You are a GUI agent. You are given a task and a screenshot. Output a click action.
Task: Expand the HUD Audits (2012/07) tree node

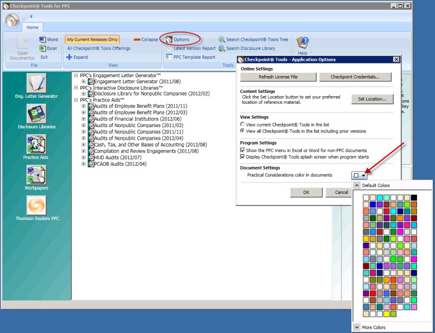(84, 158)
